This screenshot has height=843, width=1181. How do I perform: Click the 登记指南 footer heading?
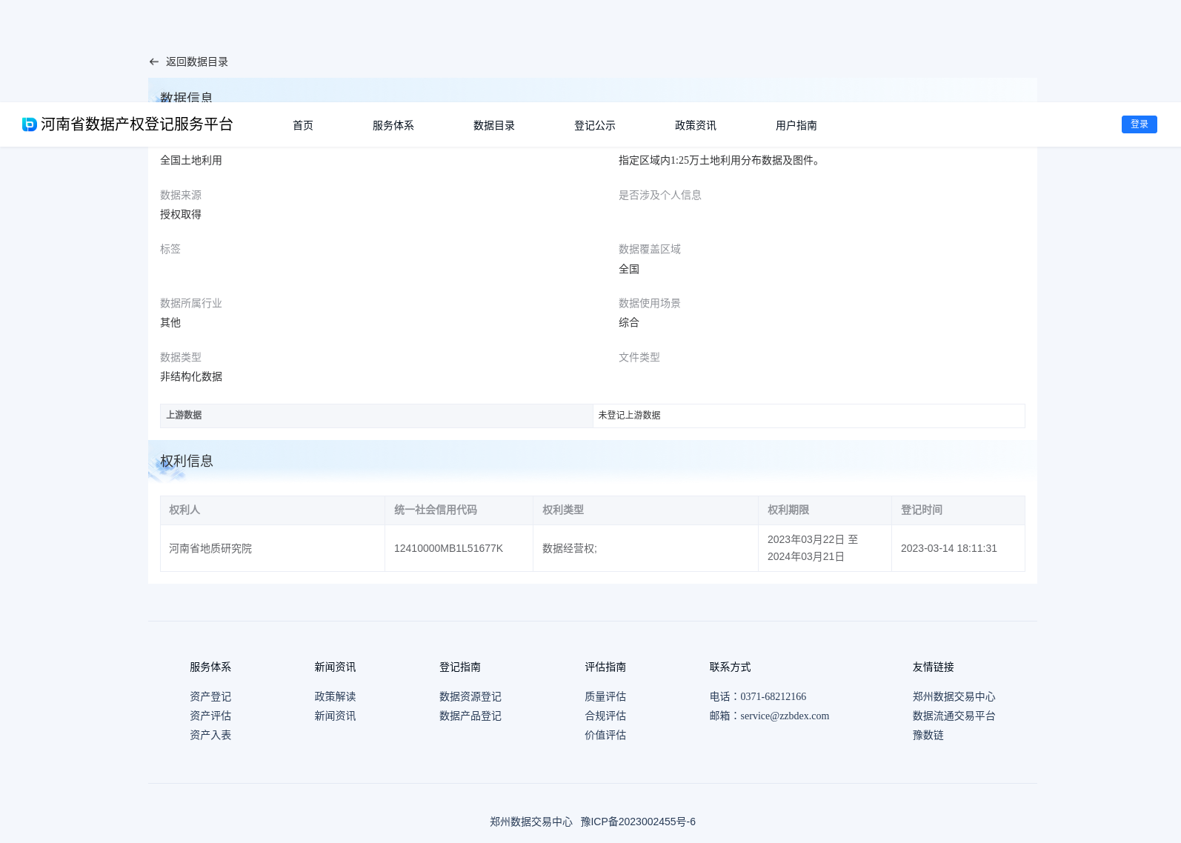point(460,667)
